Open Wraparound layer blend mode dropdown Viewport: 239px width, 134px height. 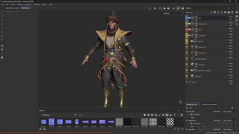(231, 23)
